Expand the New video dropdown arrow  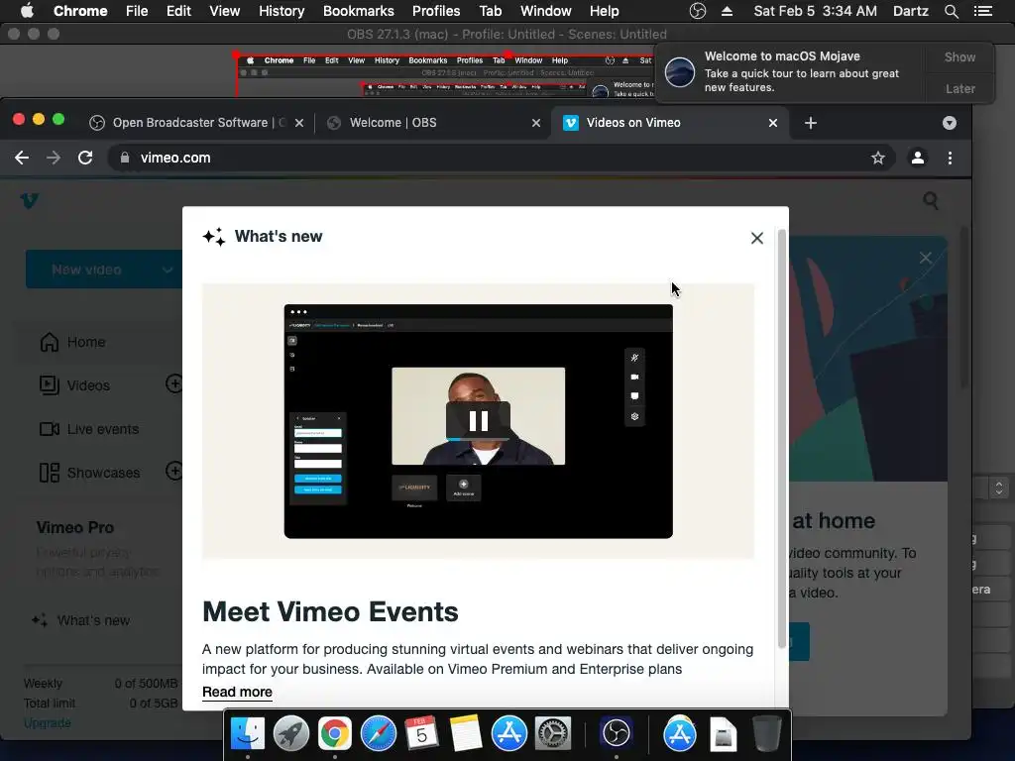167,270
